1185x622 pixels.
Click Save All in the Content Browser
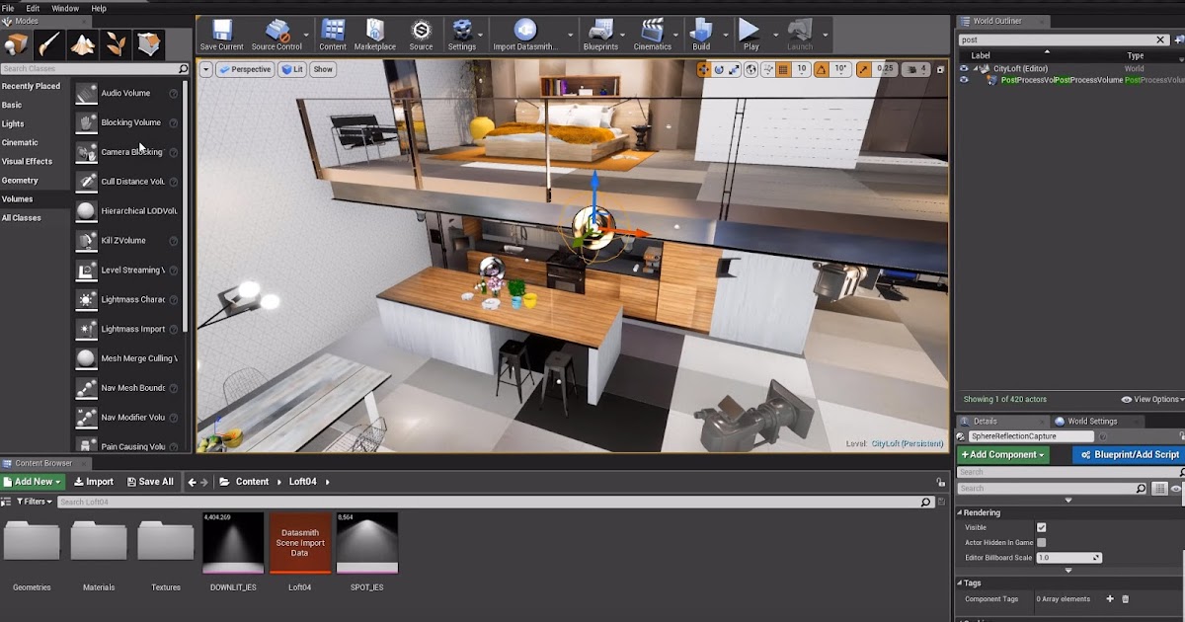coord(150,481)
